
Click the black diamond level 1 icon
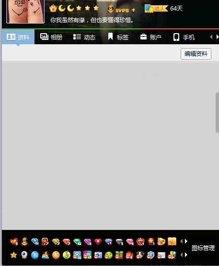(119, 241)
